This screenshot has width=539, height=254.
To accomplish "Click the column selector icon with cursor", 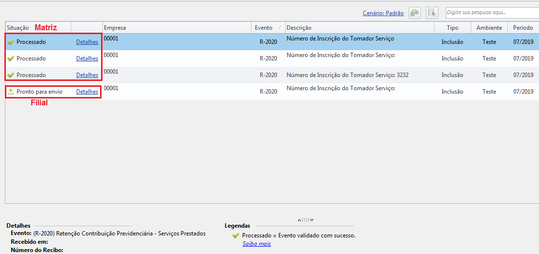I will (x=432, y=13).
